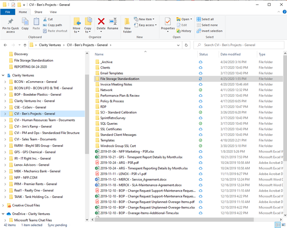
Task: Select TANK - Tank Holding Co. - General
Action: [x=39, y=197]
